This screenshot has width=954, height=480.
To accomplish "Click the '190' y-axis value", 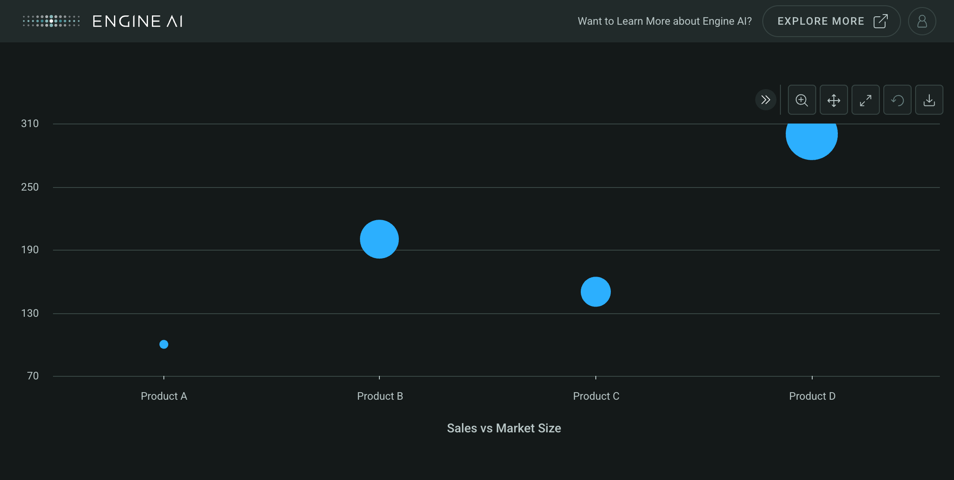I will tap(30, 250).
